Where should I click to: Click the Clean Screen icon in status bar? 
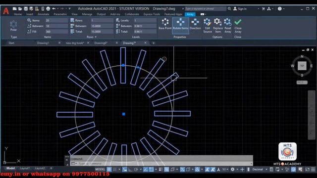pos(307,169)
